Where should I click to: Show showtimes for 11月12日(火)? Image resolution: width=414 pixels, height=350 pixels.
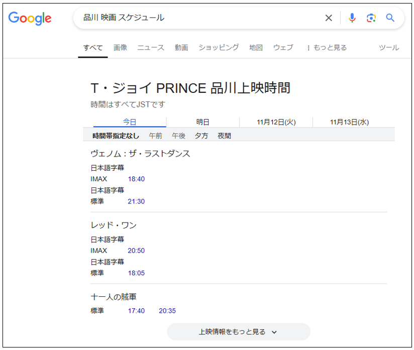(x=276, y=122)
